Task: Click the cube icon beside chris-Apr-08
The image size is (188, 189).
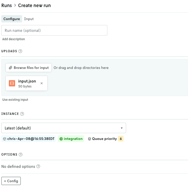Action: click(x=5, y=139)
